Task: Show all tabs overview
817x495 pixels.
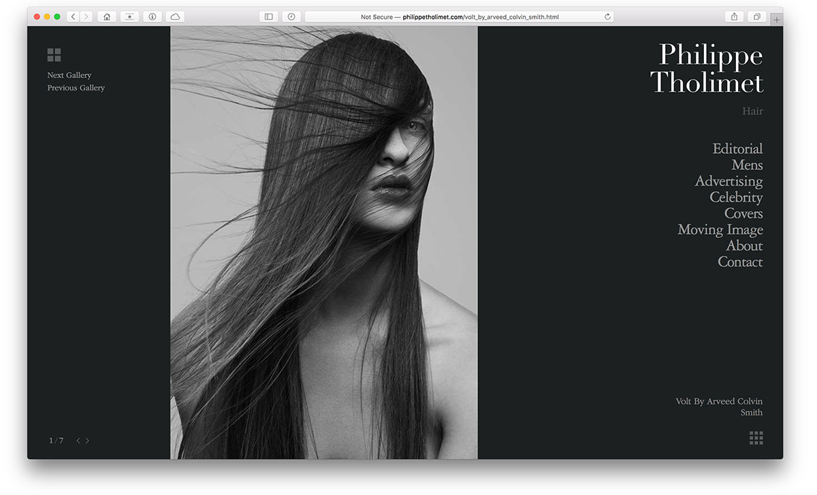Action: [x=756, y=16]
